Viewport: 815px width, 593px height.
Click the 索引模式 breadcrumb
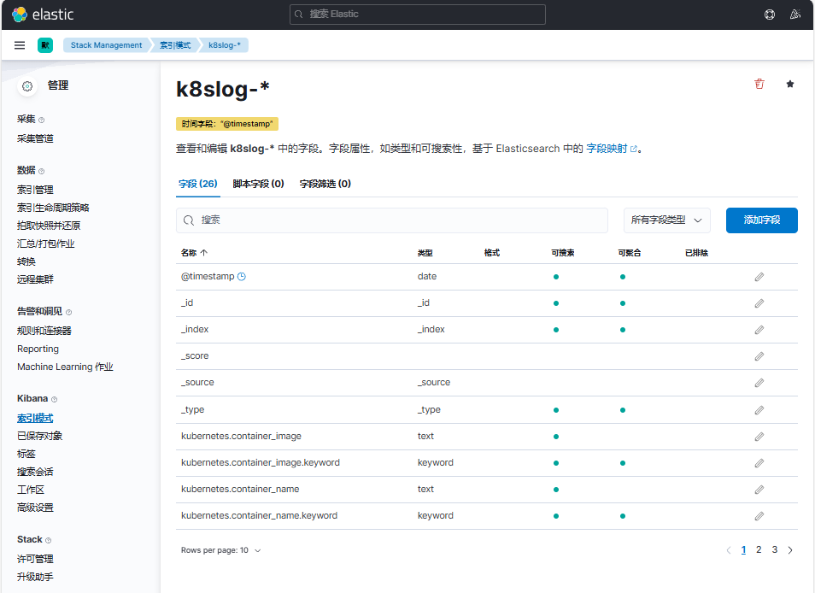coord(175,45)
